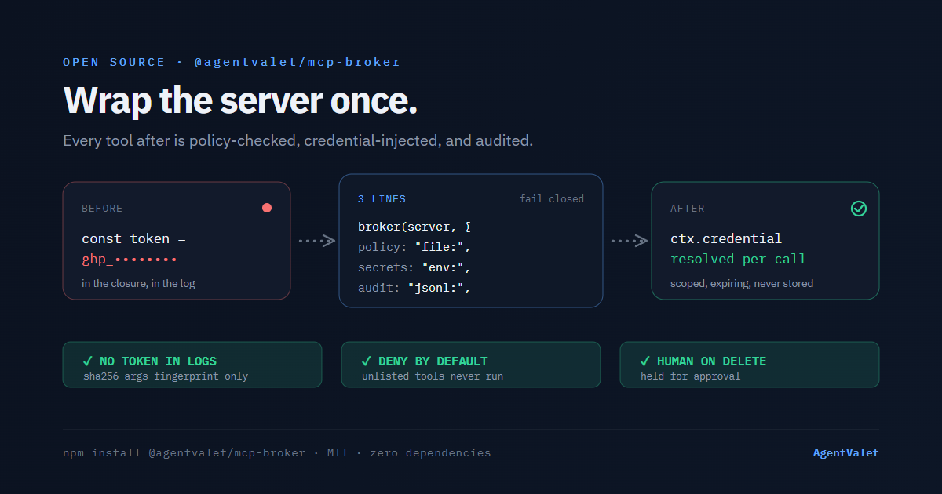942x494 pixels.
Task: Click the checkmark beside HUMAN ON DELETE
Action: click(x=645, y=361)
